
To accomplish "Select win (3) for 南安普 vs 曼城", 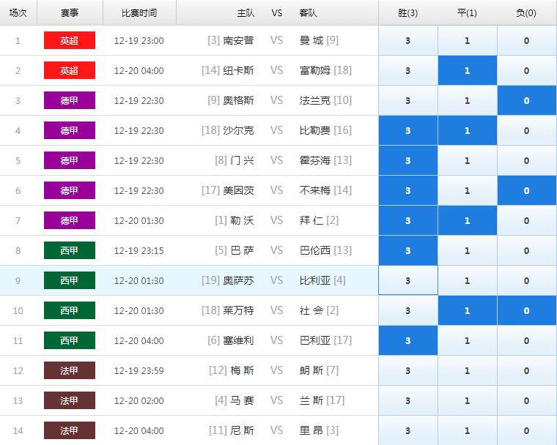I will click(x=407, y=40).
